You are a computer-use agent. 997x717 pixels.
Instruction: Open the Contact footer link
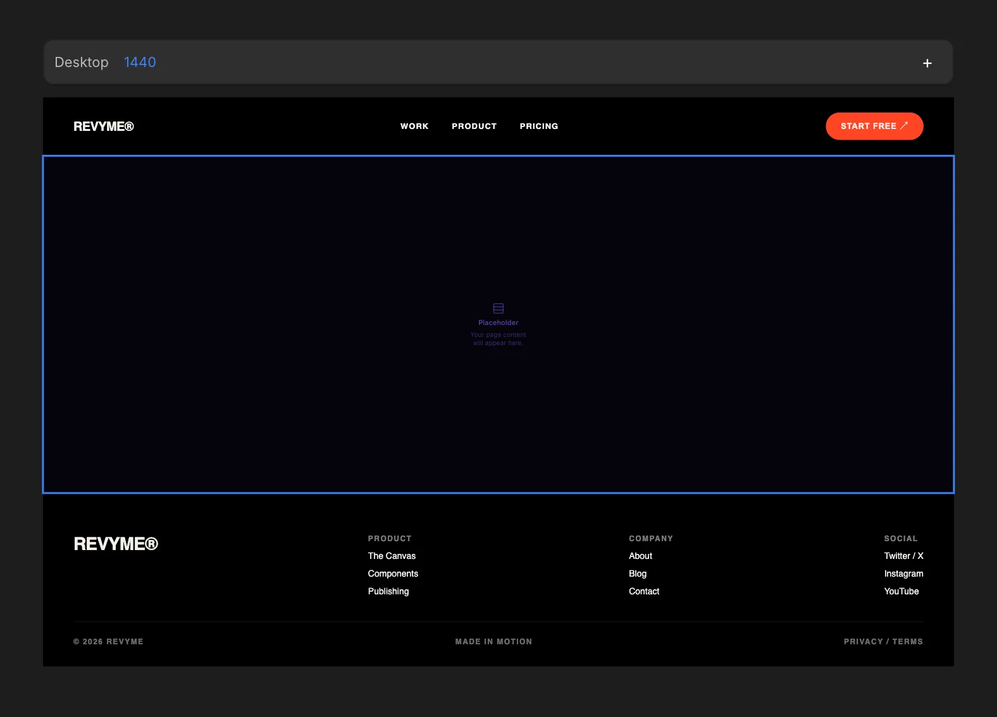tap(644, 591)
